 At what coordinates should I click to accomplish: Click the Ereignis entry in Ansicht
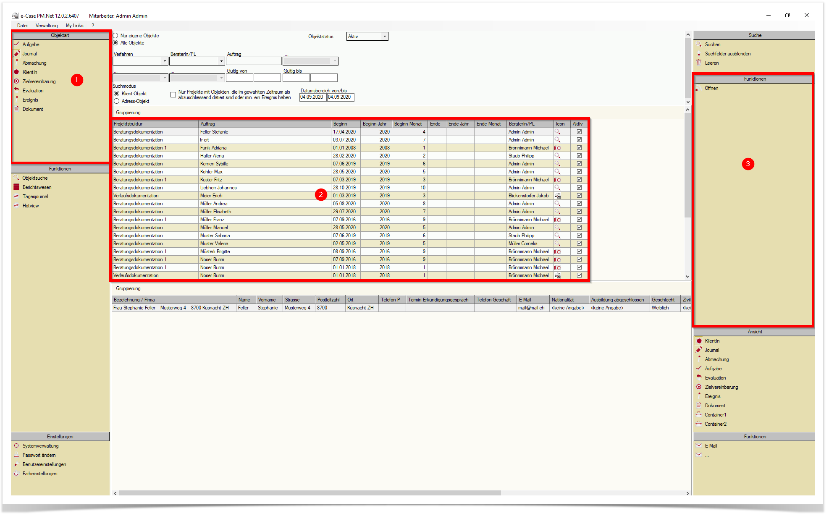click(712, 396)
